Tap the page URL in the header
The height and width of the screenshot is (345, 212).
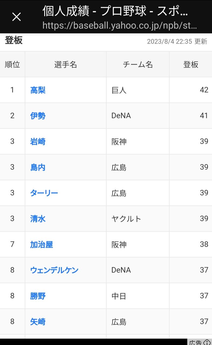(120, 25)
